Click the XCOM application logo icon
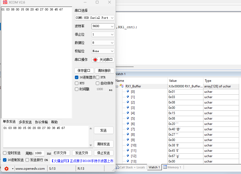This screenshot has height=174, width=241. [x=5, y=2]
